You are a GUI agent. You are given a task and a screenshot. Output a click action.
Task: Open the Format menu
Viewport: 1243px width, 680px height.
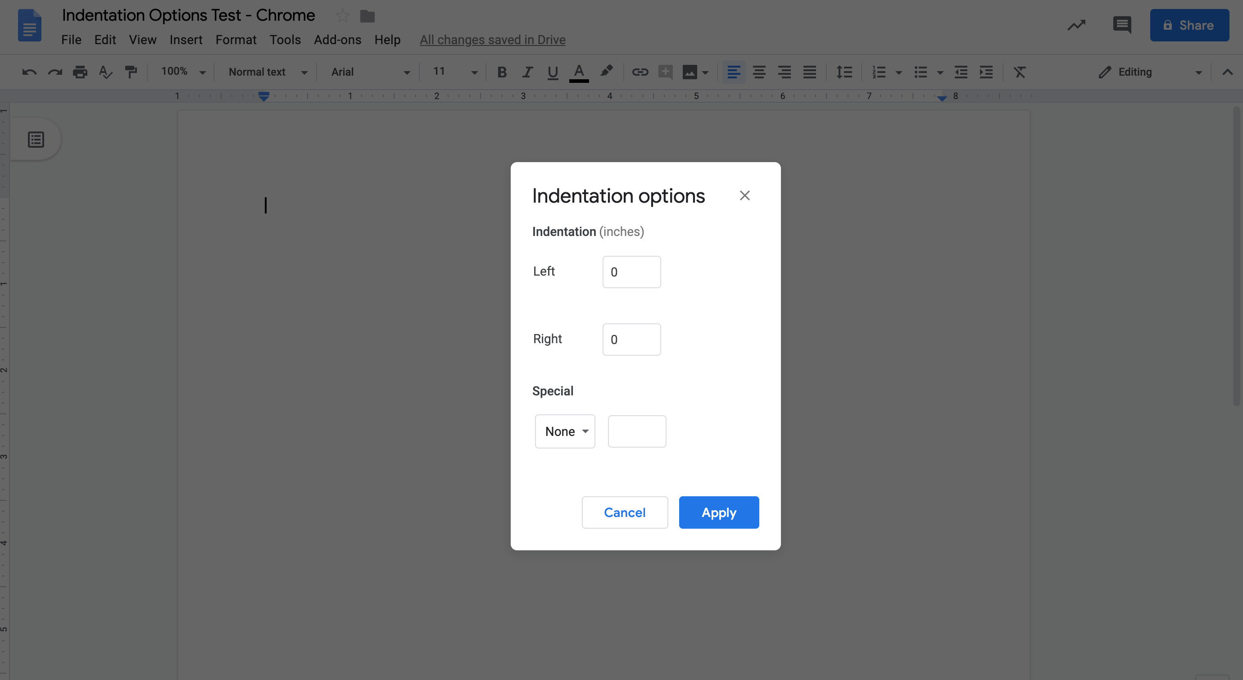[x=236, y=40]
